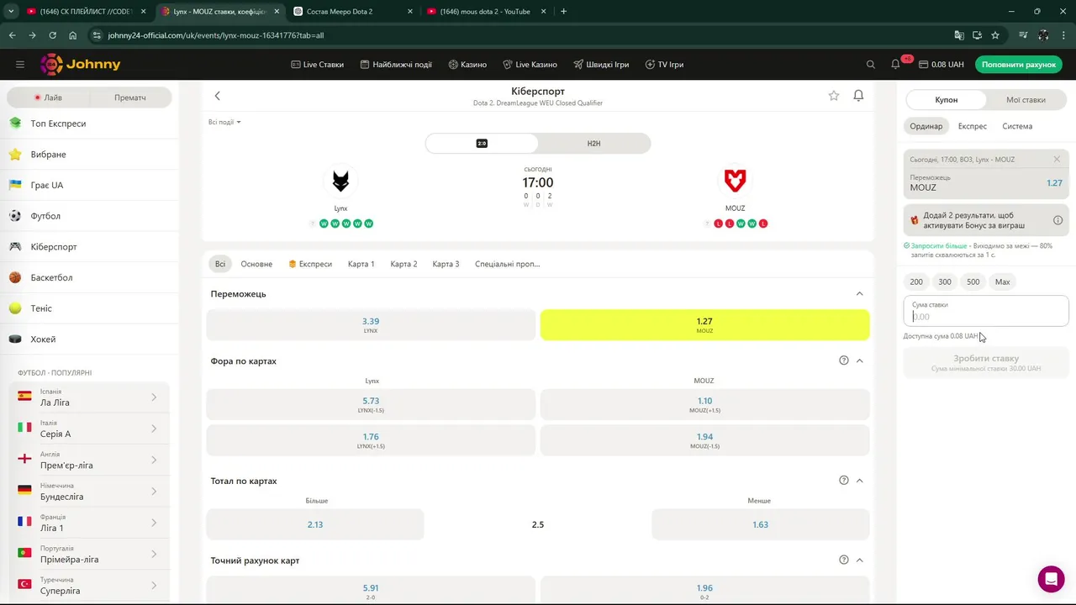Click the translate page icon in address bar

coord(959,35)
